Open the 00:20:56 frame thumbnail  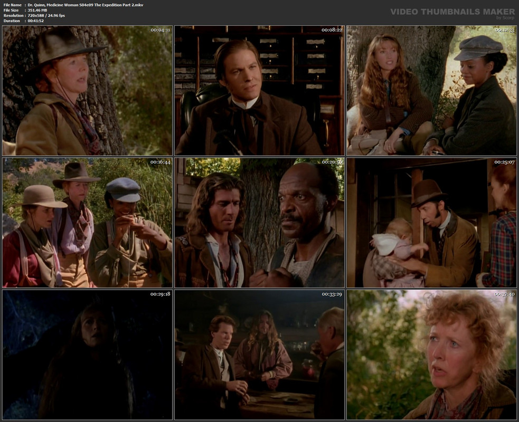pos(260,223)
